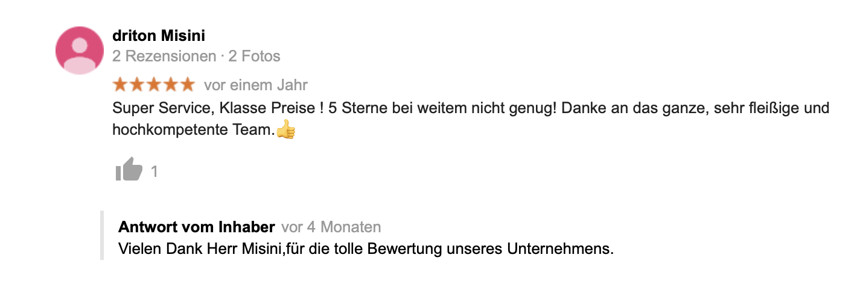Click the fifth orange rating star
863x284 pixels.
click(187, 85)
